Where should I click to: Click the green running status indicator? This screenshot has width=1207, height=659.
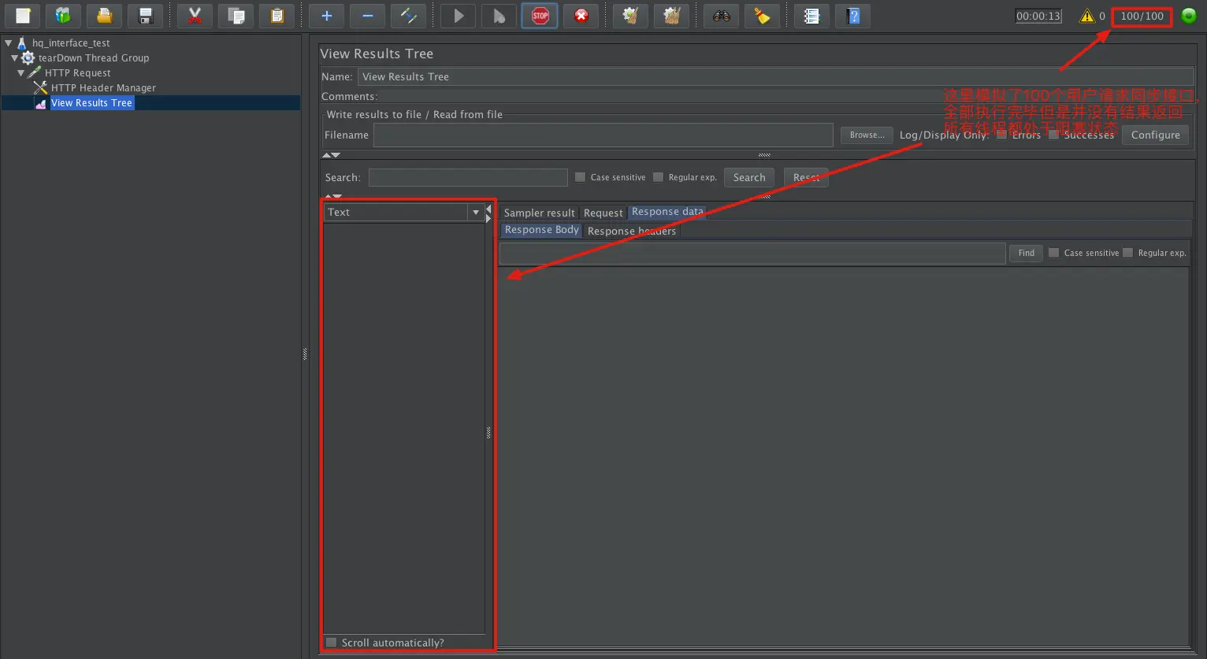(1189, 16)
